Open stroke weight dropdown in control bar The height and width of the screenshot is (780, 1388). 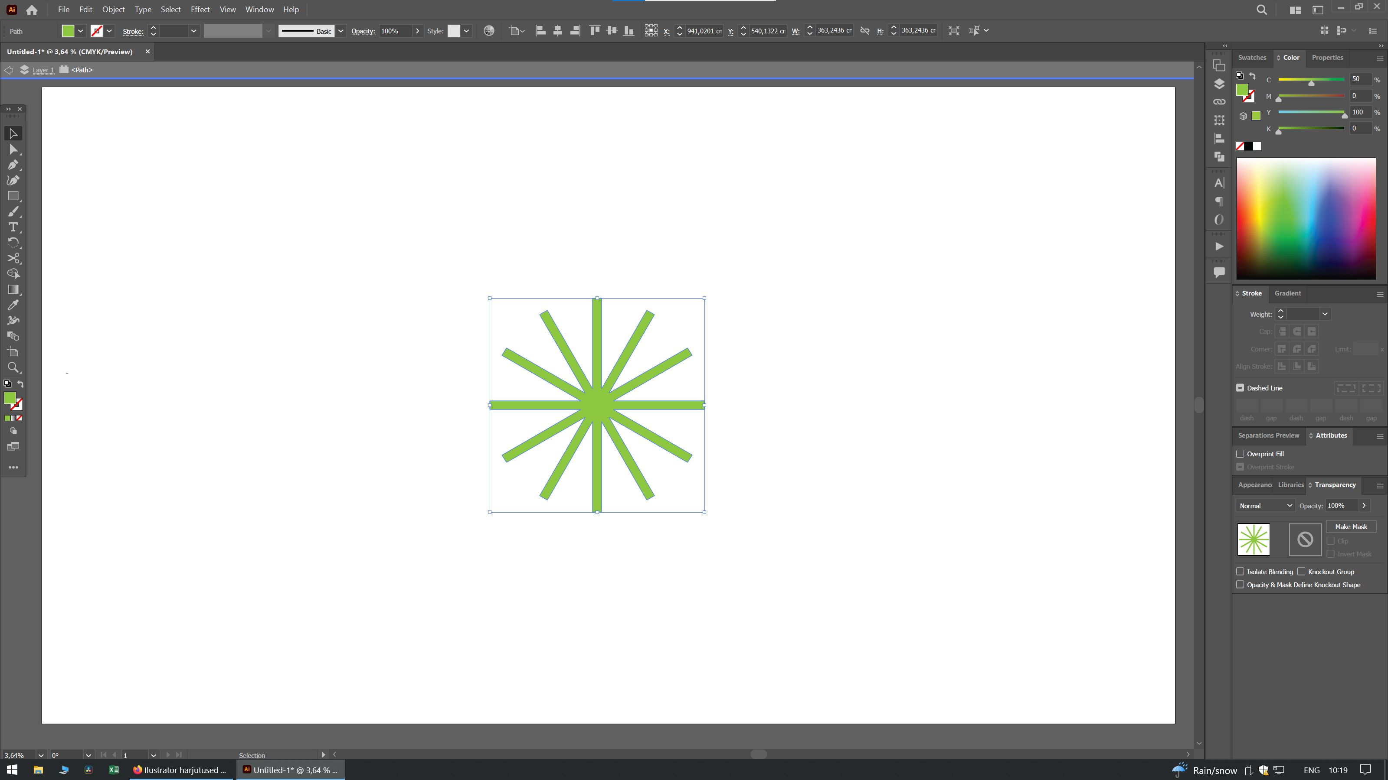coord(193,31)
